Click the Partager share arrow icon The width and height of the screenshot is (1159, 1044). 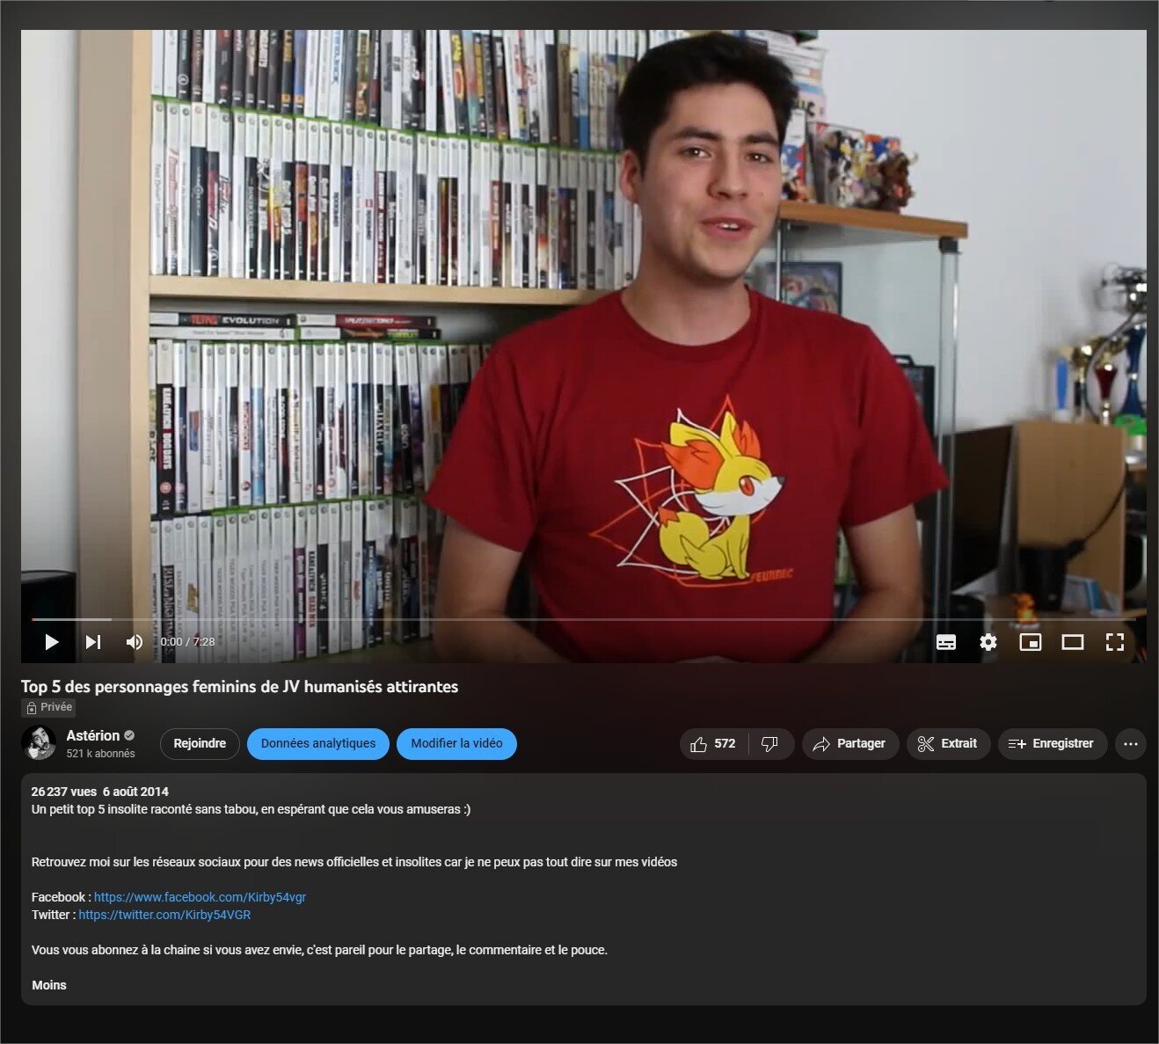pyautogui.click(x=822, y=743)
